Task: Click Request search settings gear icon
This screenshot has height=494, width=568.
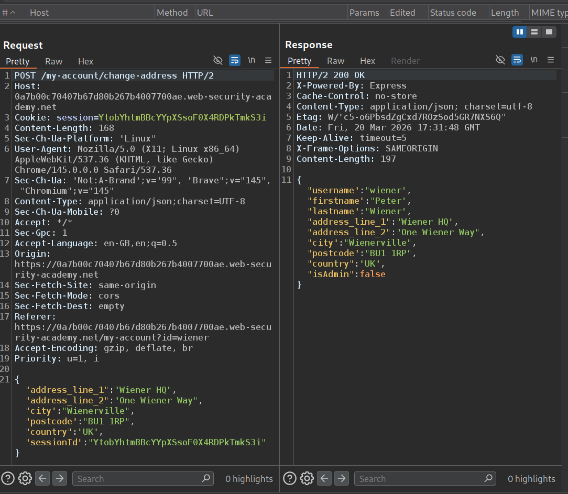Action: tap(25, 478)
